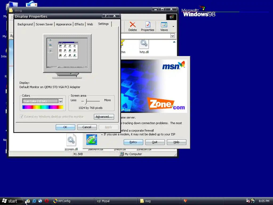Click the Screen area slider handle

coord(86,101)
